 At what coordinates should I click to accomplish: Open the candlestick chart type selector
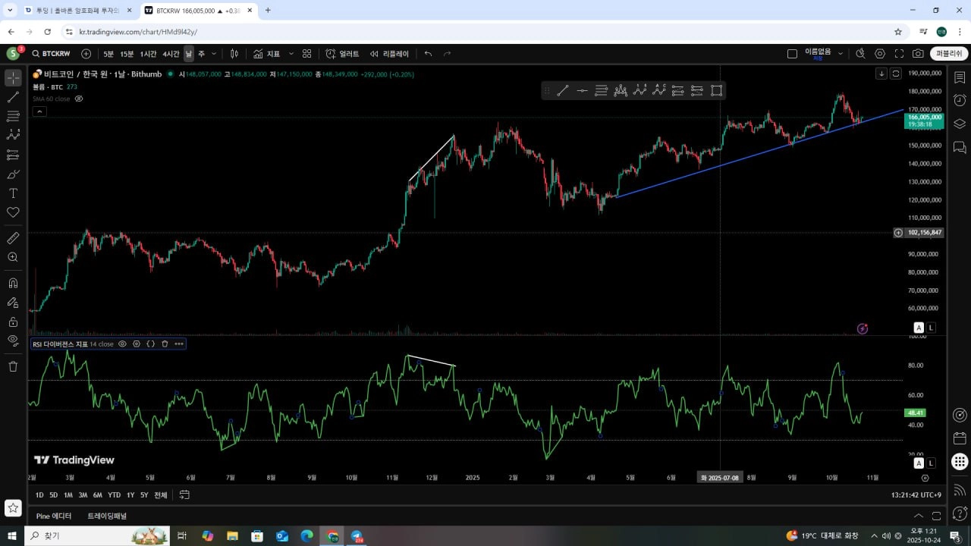[234, 54]
